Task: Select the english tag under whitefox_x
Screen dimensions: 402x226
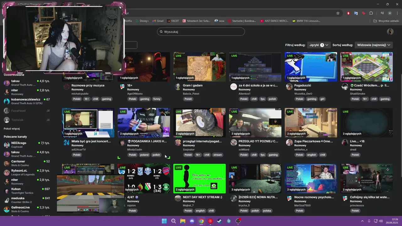Action: [x=312, y=155]
